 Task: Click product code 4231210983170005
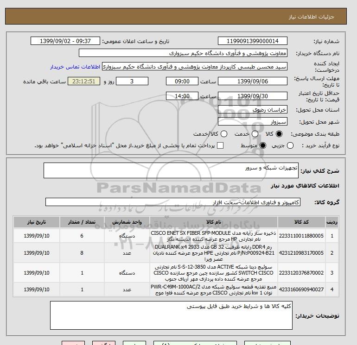pos(301,253)
